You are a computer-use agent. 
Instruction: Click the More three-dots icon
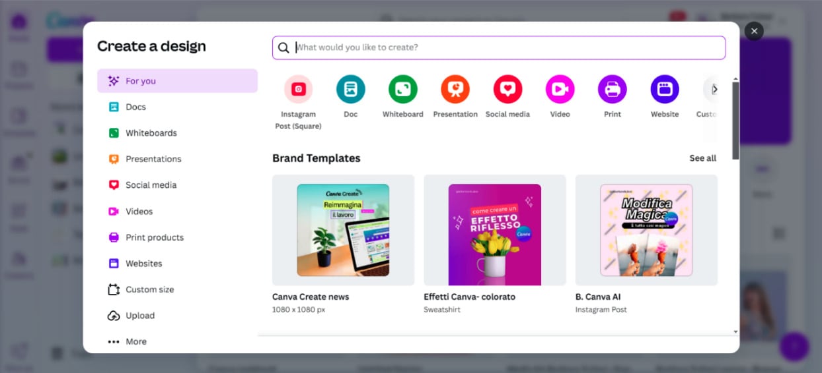pos(114,341)
